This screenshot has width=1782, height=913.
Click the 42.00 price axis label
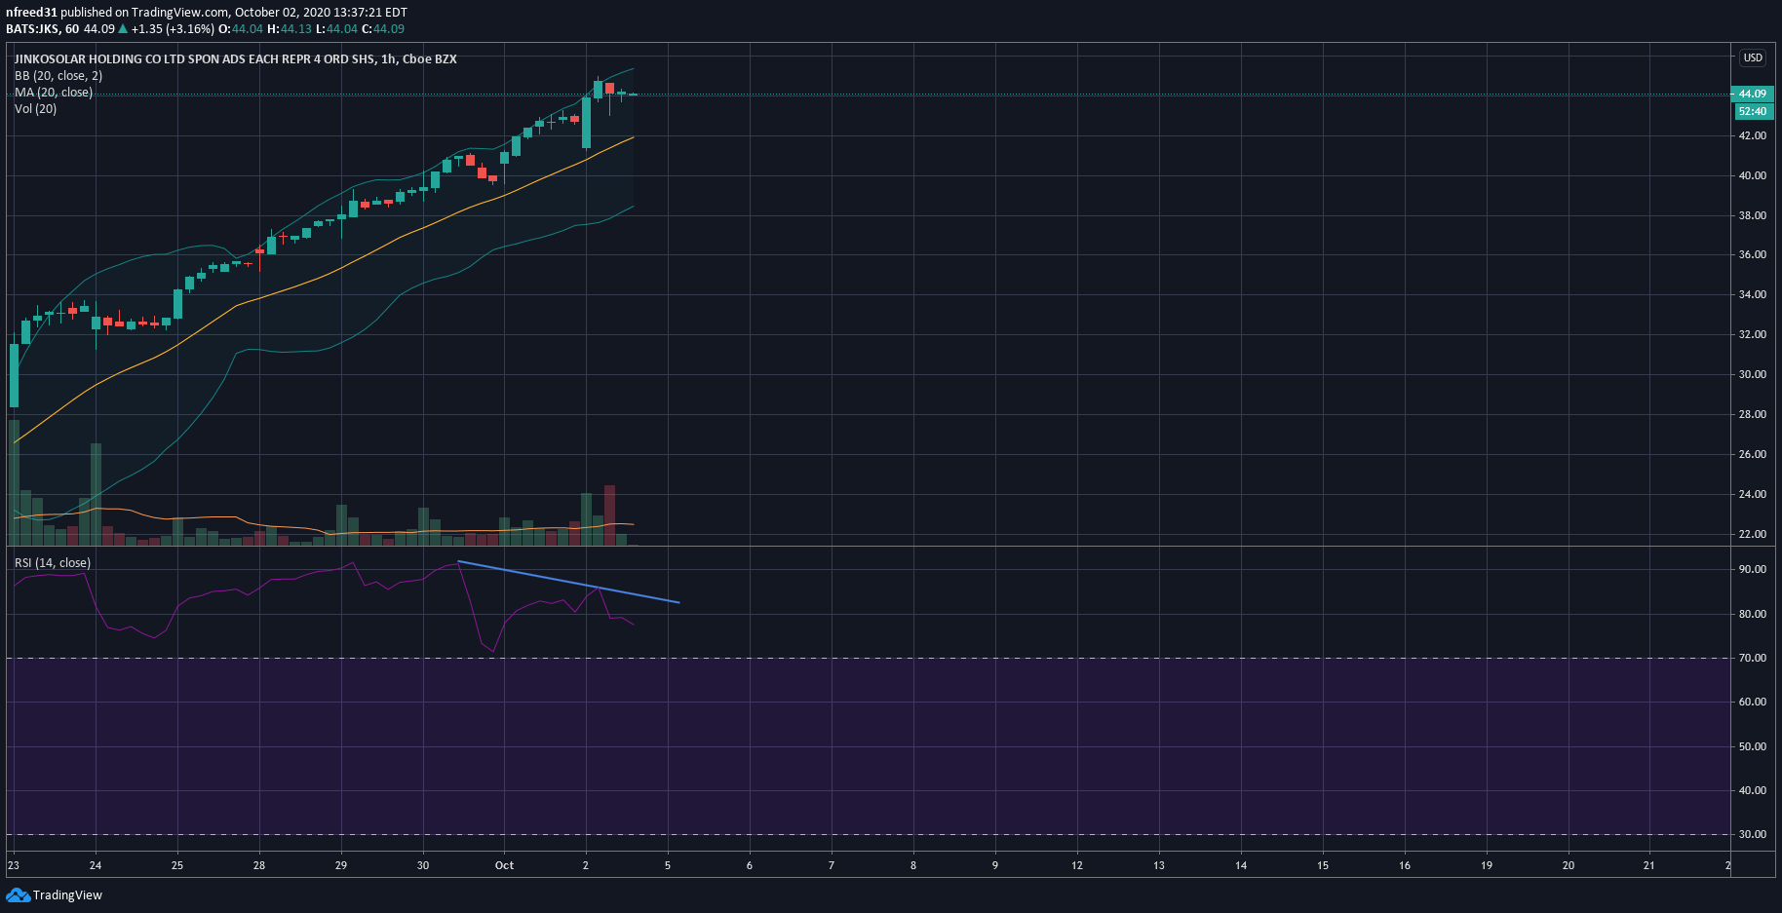point(1753,135)
